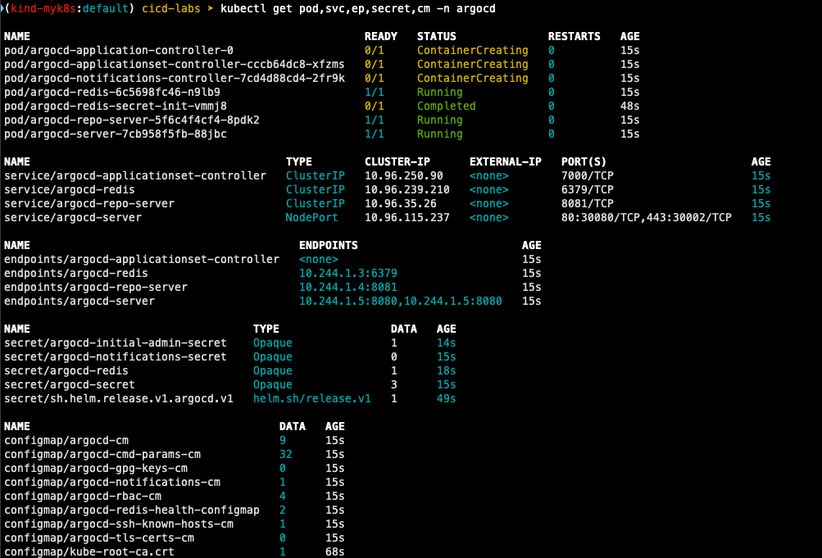Click port 6379/TCP in services
The image size is (822, 558).
pos(587,189)
